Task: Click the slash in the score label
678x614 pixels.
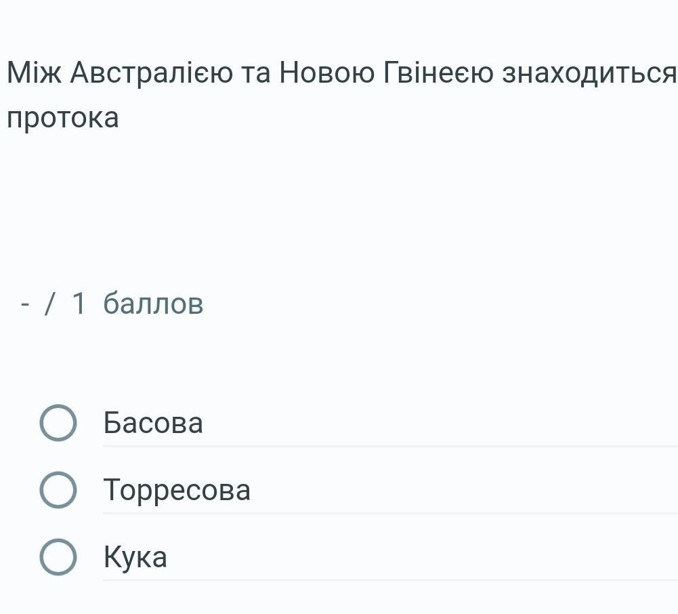Action: (49, 304)
